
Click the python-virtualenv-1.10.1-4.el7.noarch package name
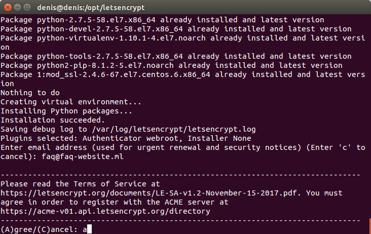tap(121, 38)
